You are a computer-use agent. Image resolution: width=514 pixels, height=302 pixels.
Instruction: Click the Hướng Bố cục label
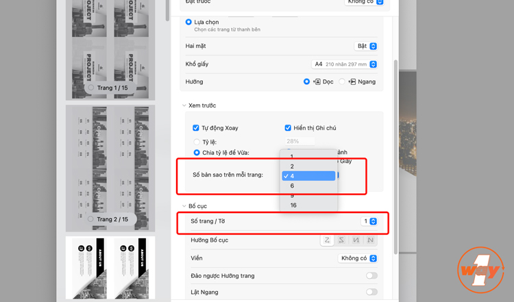(x=210, y=240)
